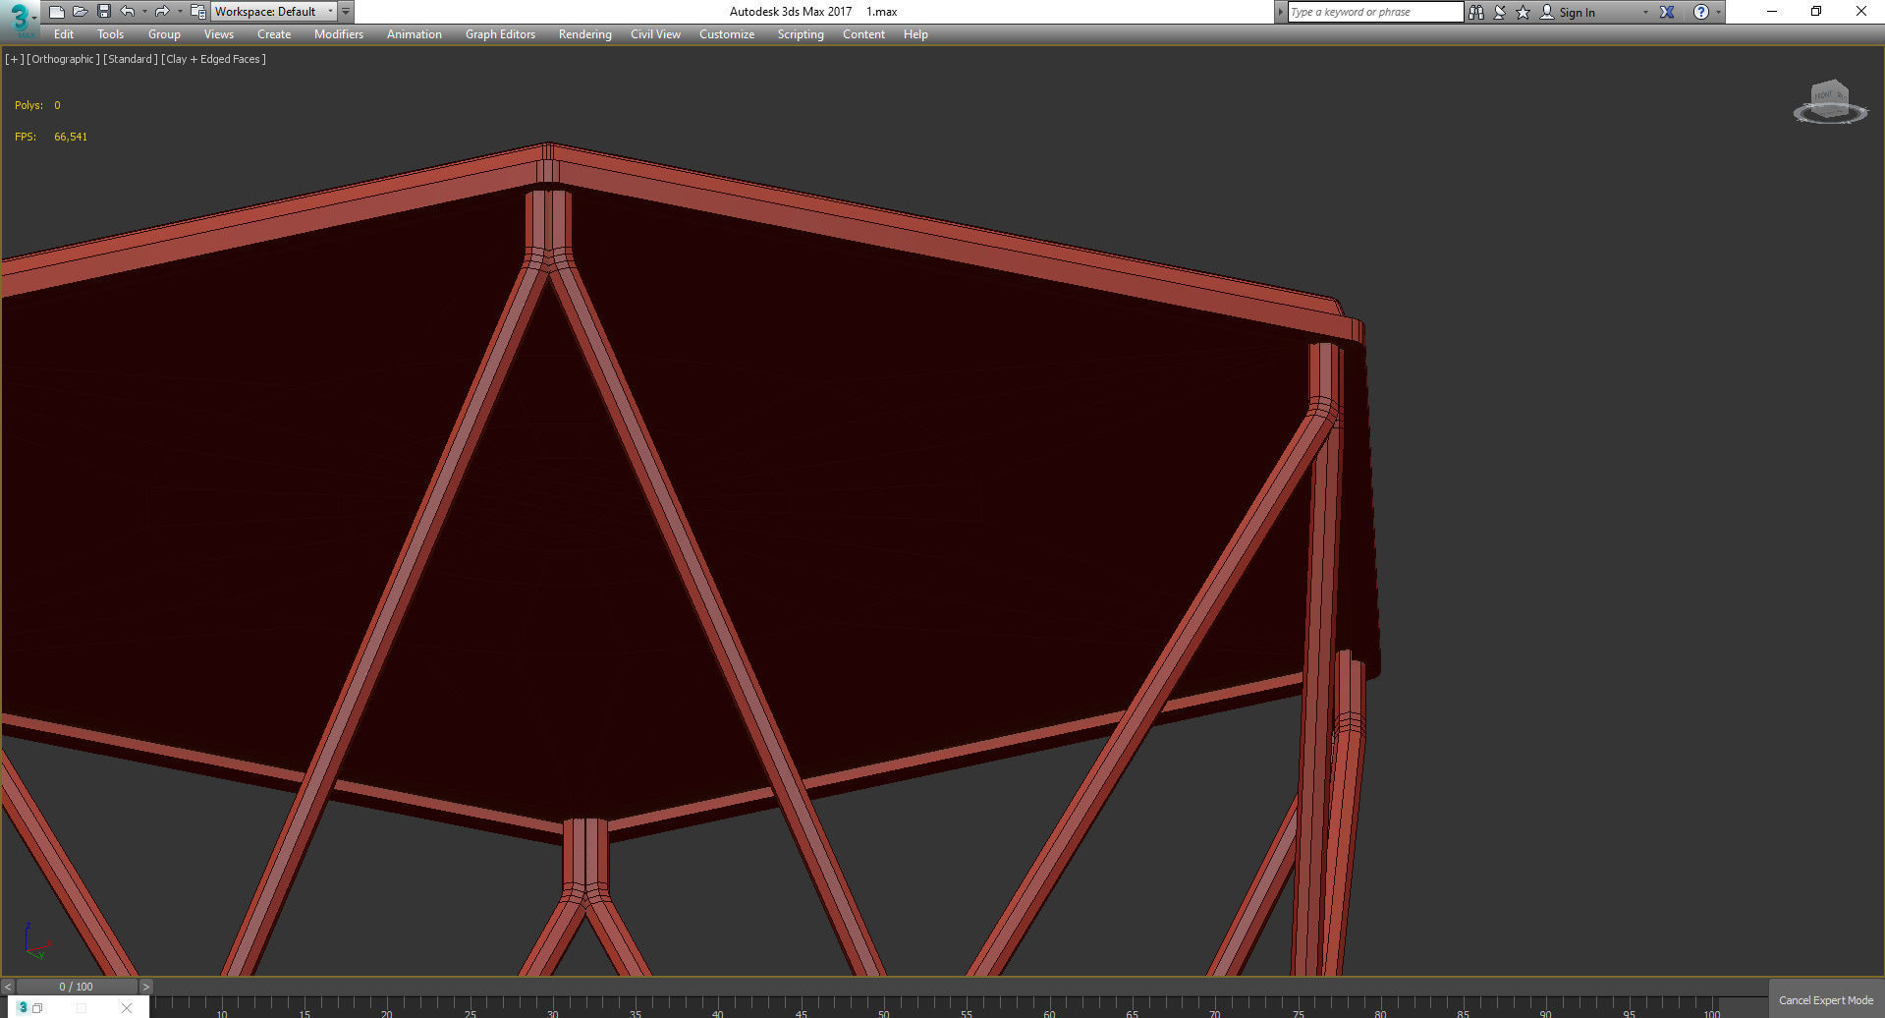Click the Autodesk Exchange X icon
The width and height of the screenshot is (1885, 1018).
pyautogui.click(x=1667, y=12)
